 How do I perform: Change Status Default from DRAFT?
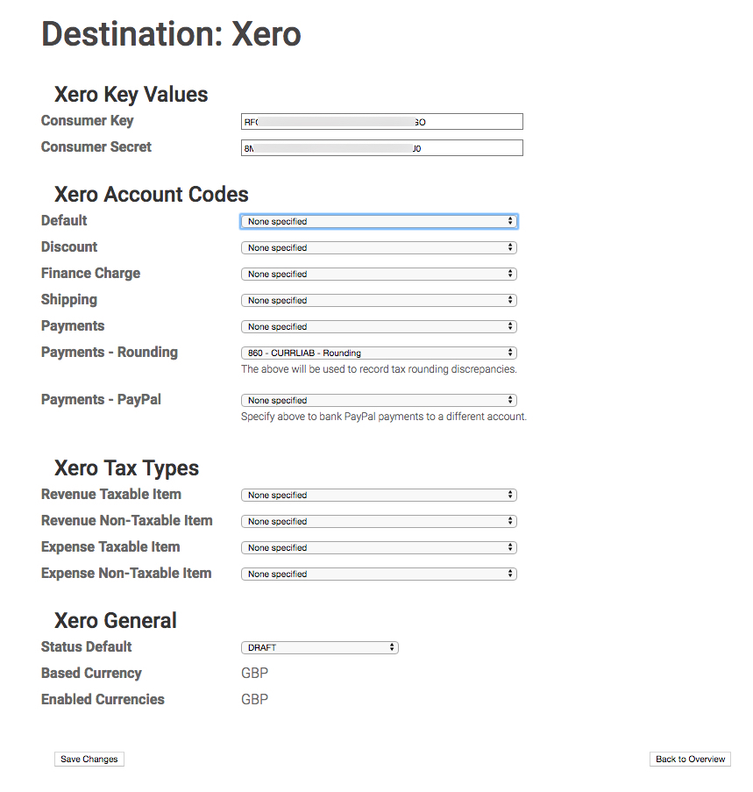(x=320, y=647)
